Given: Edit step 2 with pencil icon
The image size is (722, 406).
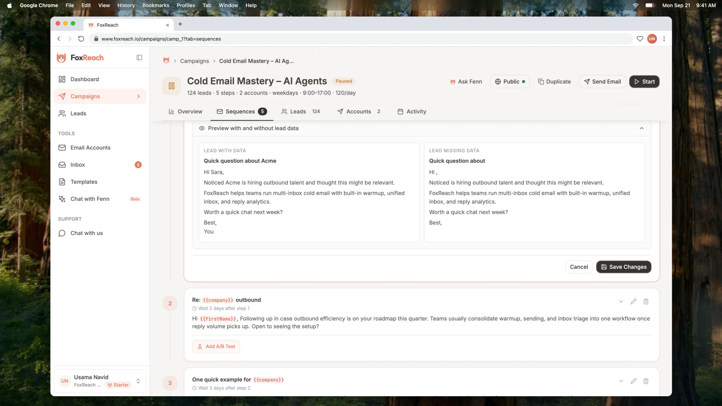Looking at the screenshot, I should (x=634, y=301).
